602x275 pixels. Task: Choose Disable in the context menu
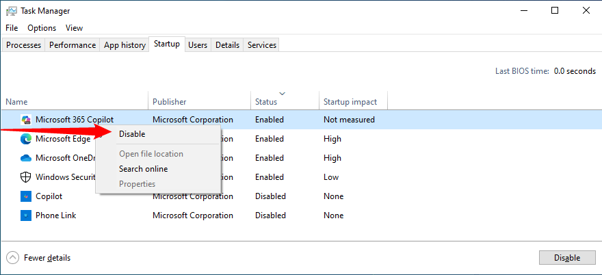(158, 134)
